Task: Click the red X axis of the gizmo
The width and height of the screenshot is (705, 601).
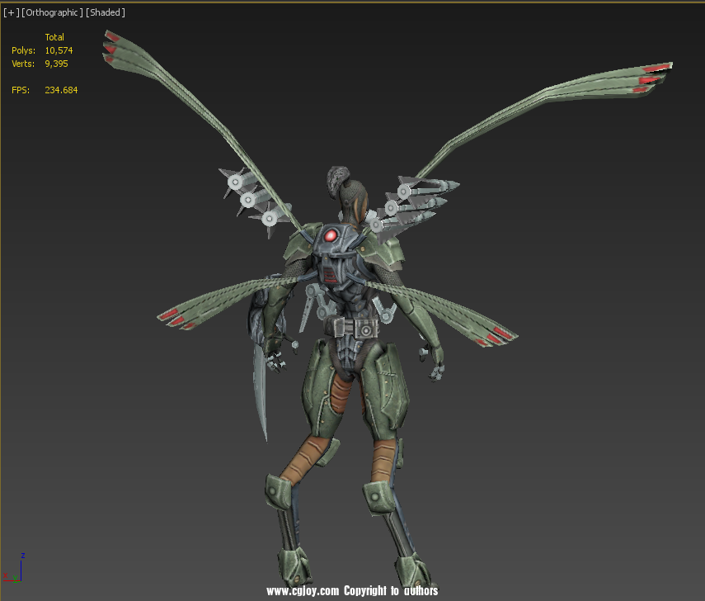Action: (11, 575)
